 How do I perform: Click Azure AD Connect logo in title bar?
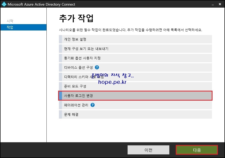pyautogui.click(x=4, y=4)
